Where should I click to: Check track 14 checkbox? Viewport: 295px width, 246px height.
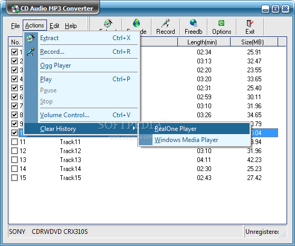(14, 168)
